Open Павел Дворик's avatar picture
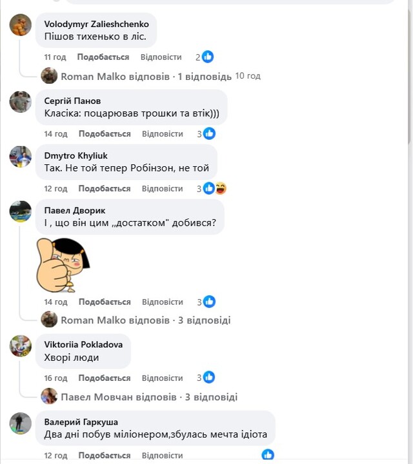Screen dimensions: 413x464 pos(21,211)
